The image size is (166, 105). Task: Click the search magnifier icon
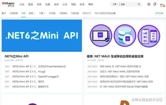pyautogui.click(x=139, y=4)
